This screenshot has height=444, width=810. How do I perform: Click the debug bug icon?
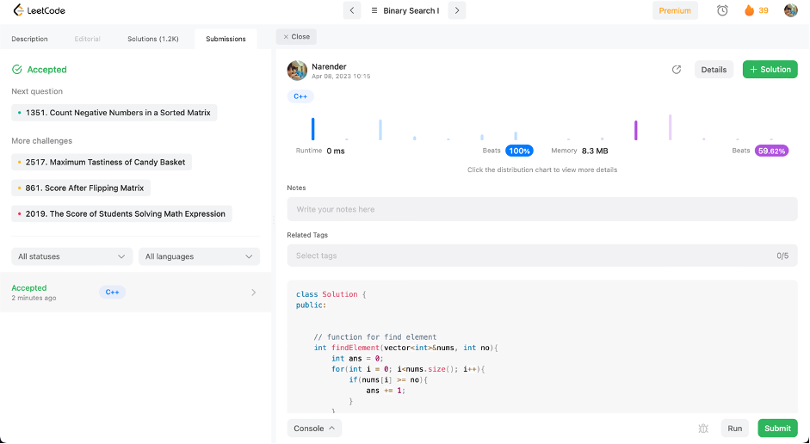coord(703,429)
